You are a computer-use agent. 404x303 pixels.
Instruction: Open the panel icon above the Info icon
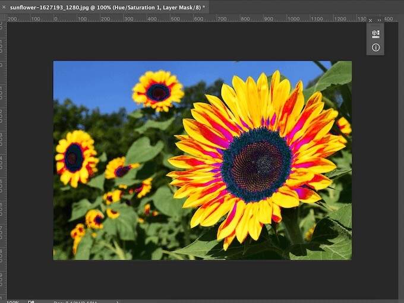375,34
